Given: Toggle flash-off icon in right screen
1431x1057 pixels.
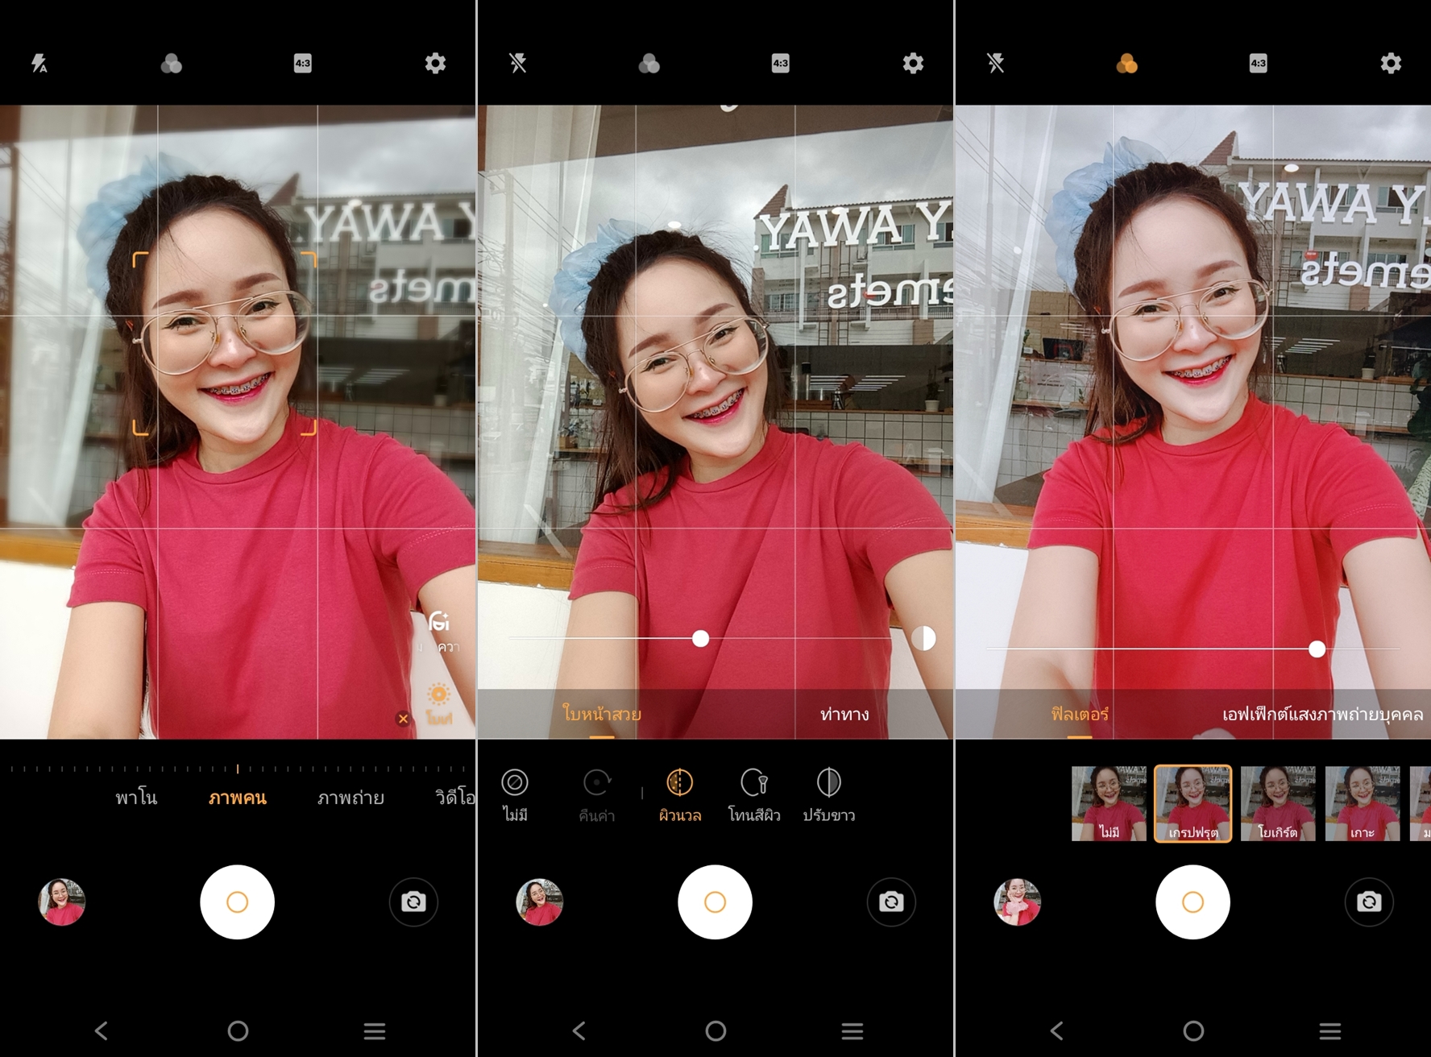Looking at the screenshot, I should click(996, 63).
